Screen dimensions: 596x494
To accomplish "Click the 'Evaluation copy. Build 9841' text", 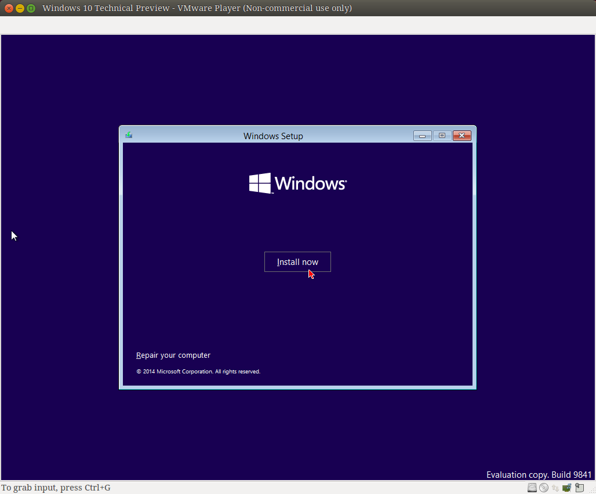I will (539, 475).
